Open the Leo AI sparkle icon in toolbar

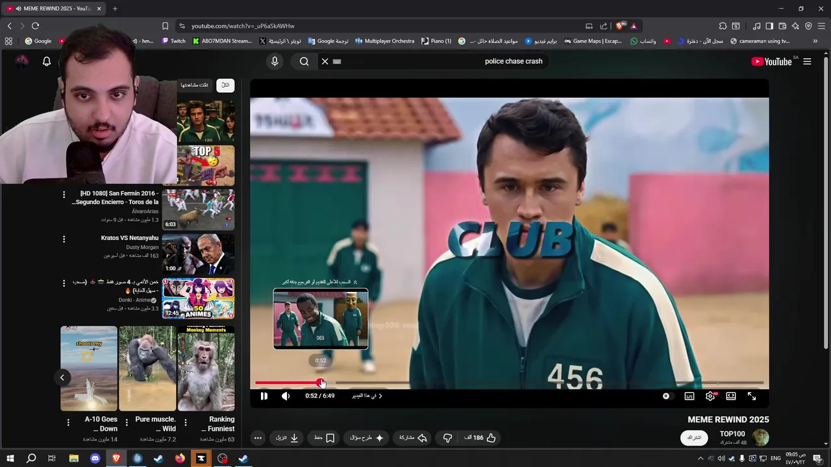[795, 26]
